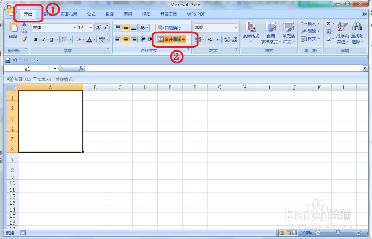Toggle align text right
This screenshot has width=372, height=239.
coord(134,39)
